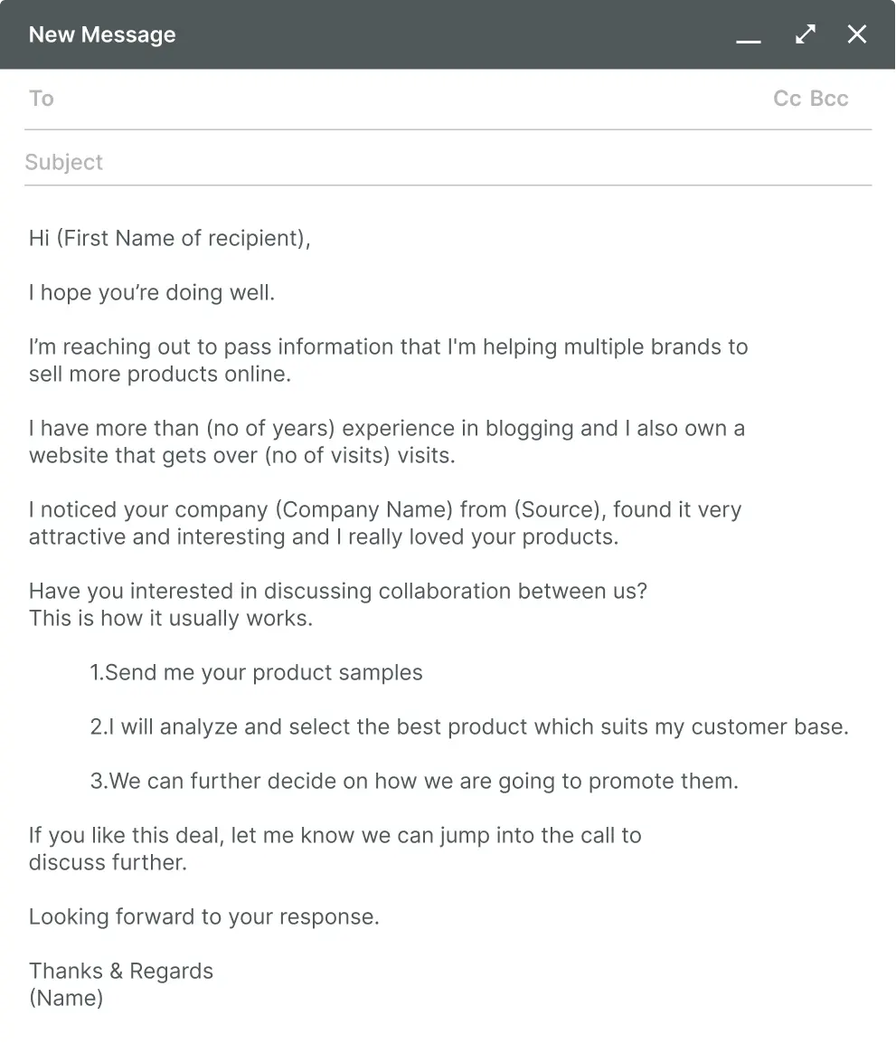Click the (Name) signature placeholder
The width and height of the screenshot is (896, 1044).
[x=66, y=998]
